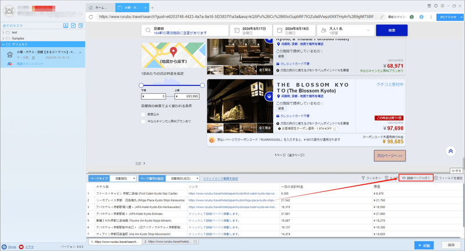The height and width of the screenshot is (251, 465).
Task: Click the rightmost sidebar header icon
Action: coord(81,26)
